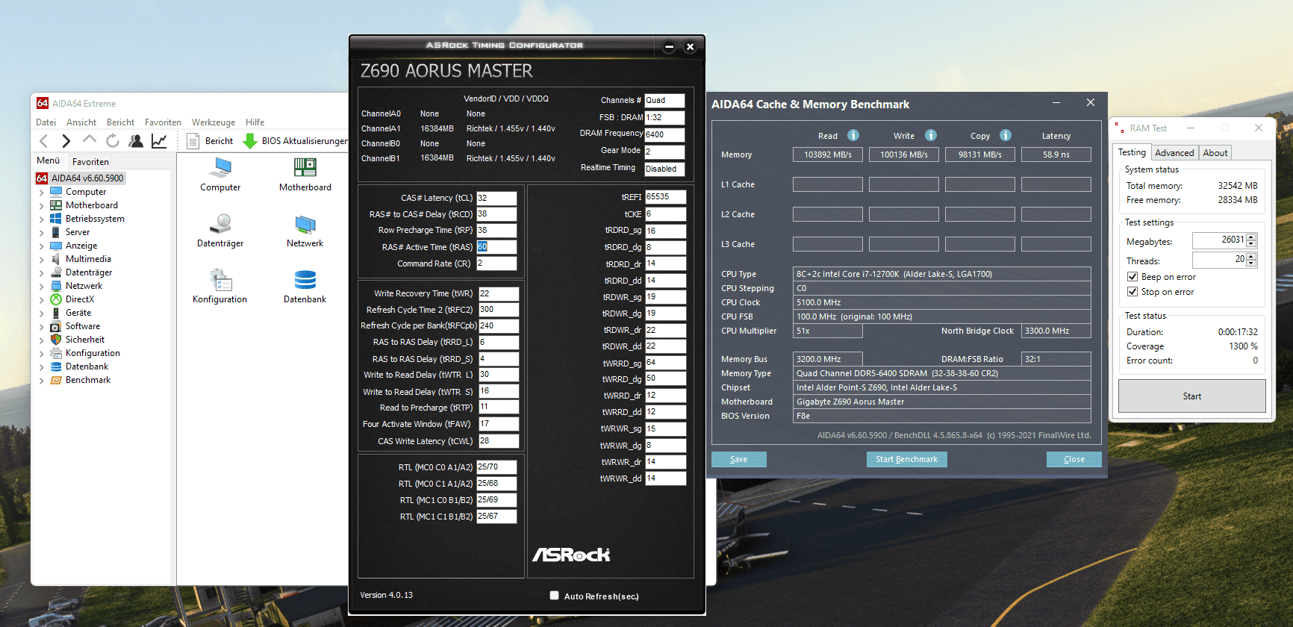Screen dimensions: 1293x627
Task: Click Close button in benchmark window
Action: point(1074,459)
